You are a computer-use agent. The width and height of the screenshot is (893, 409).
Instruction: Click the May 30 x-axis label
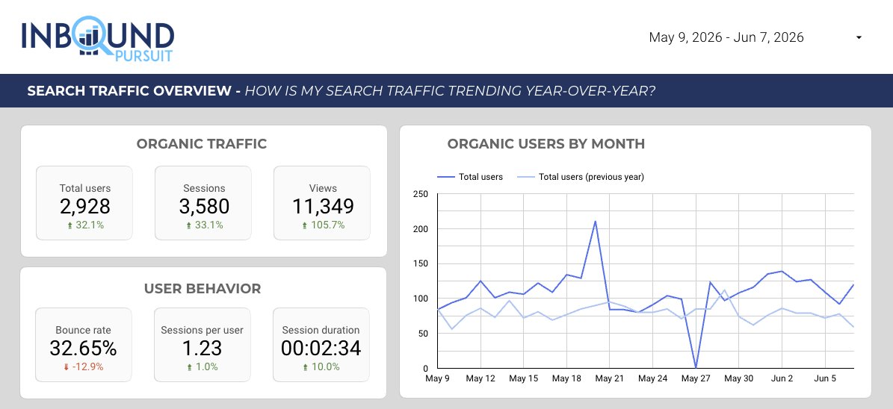738,378
